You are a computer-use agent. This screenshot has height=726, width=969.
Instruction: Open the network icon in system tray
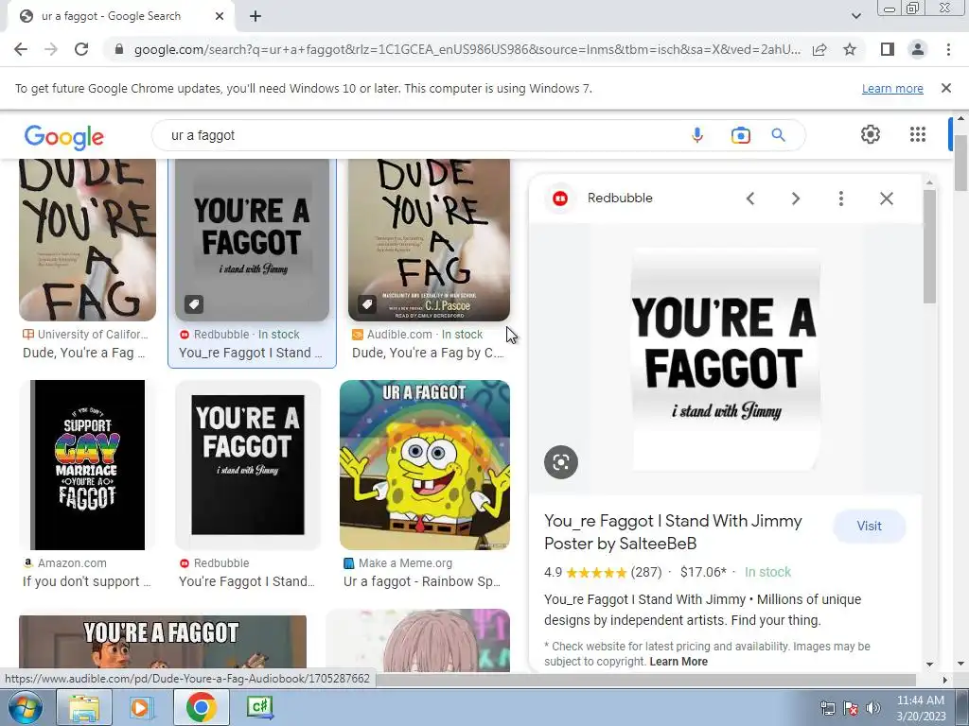pyautogui.click(x=827, y=708)
